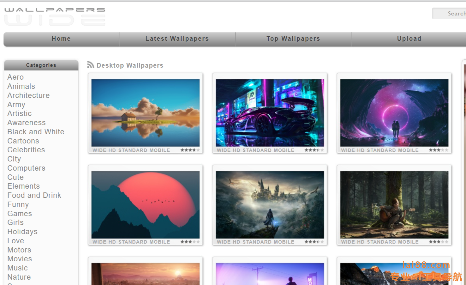Open the island house reflection wallpaper
Image resolution: width=466 pixels, height=285 pixels.
146,113
